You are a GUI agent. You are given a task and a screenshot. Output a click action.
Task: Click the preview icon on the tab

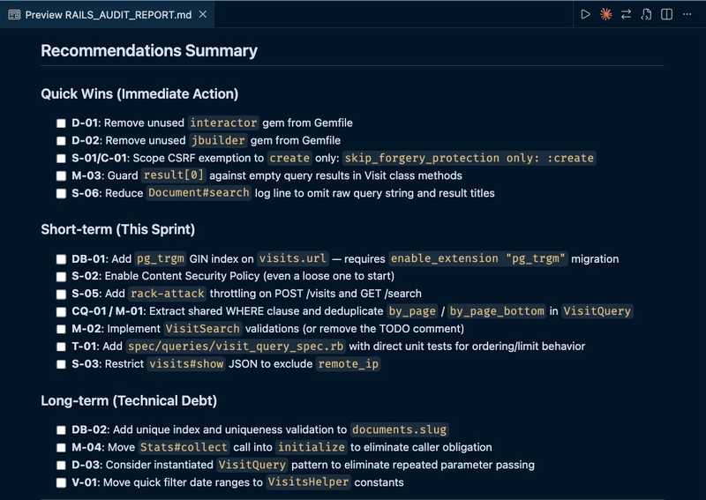tap(14, 15)
